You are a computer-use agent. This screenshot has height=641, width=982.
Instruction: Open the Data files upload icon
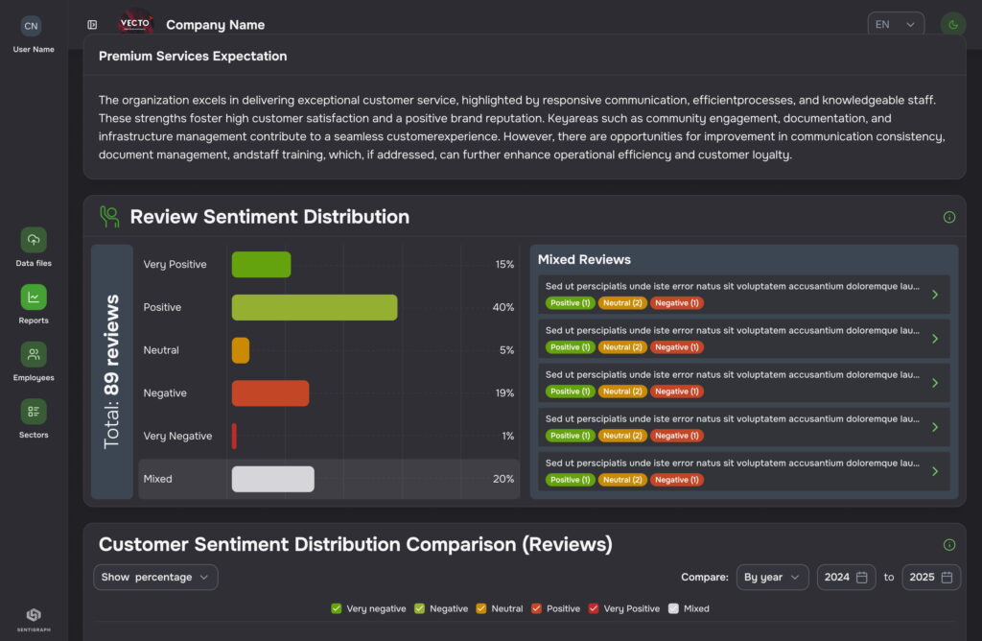click(34, 240)
